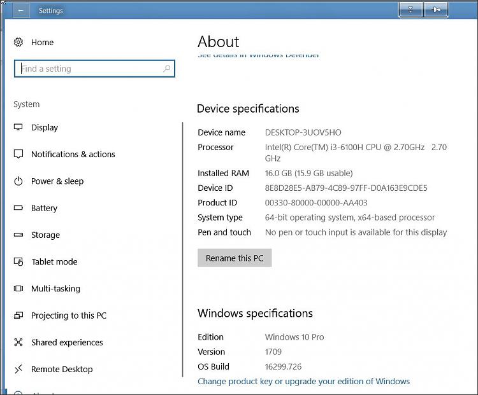Click the System type value 64-bit operating system
478x395 pixels.
click(350, 218)
